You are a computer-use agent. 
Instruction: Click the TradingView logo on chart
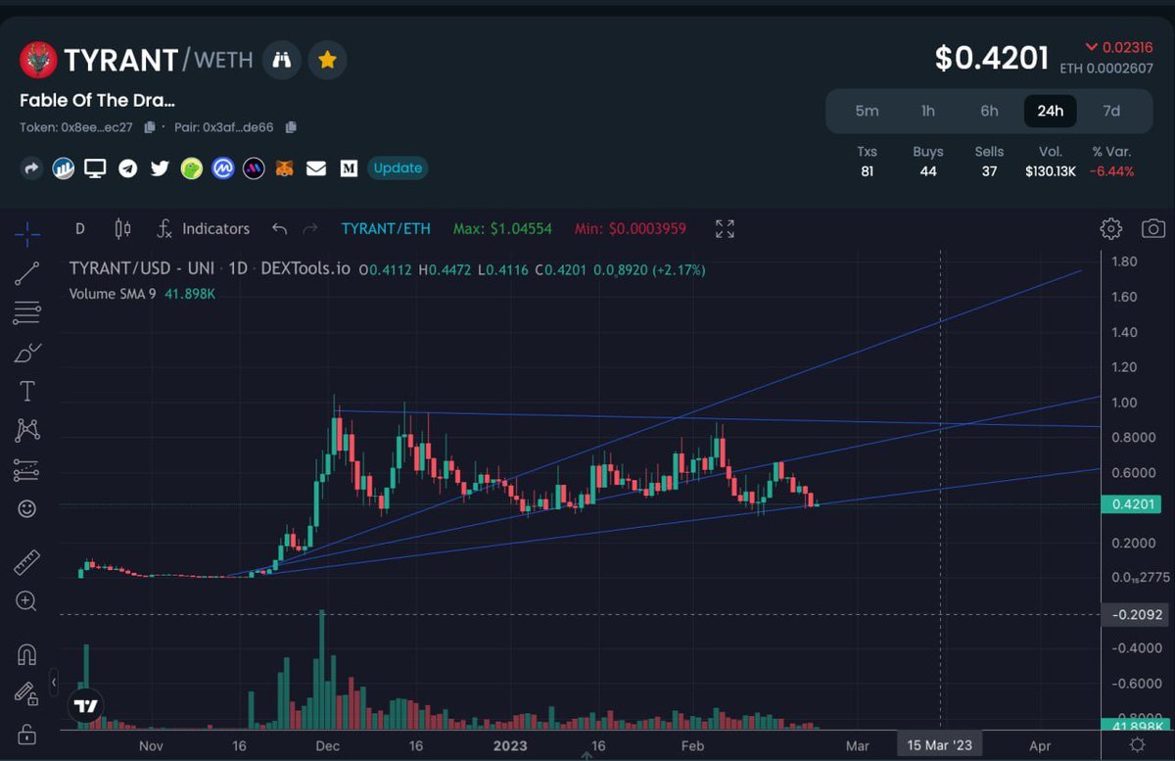pos(85,706)
